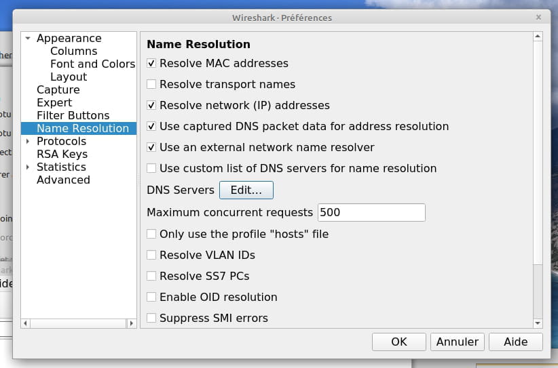
Task: Click the tree panel horizontal scrollbar track
Action: (x=78, y=323)
